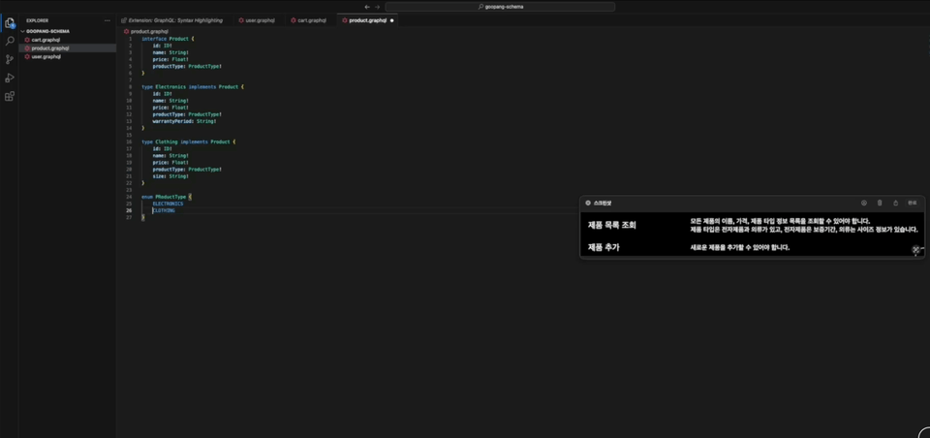Open the Run and Debug view

[x=9, y=78]
